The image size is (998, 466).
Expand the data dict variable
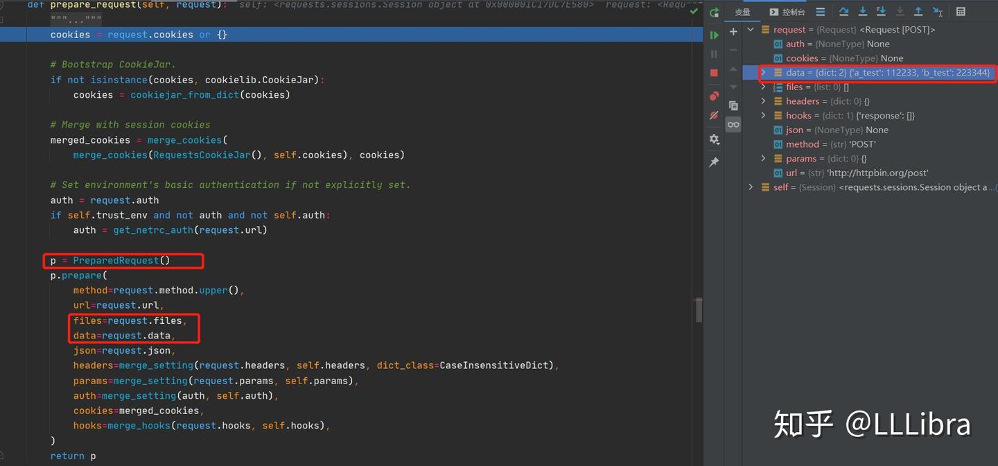point(764,73)
